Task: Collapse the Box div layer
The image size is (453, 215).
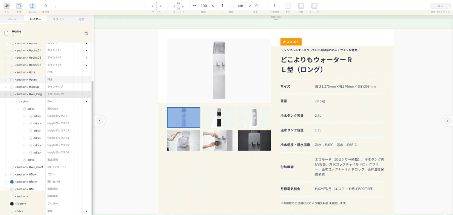Action: 12,101
